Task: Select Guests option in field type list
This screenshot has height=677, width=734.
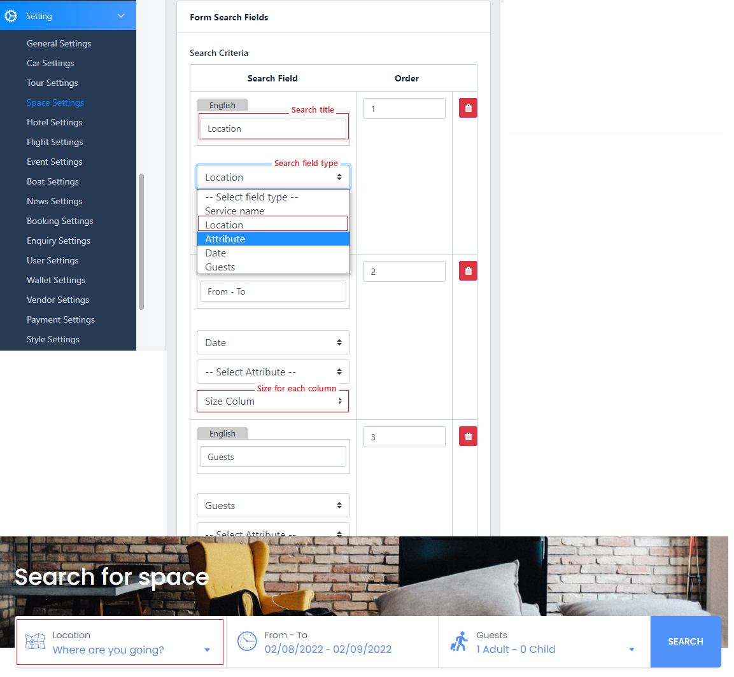Action: [273, 267]
